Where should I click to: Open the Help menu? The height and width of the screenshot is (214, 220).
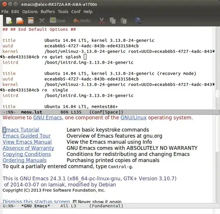(x=88, y=11)
